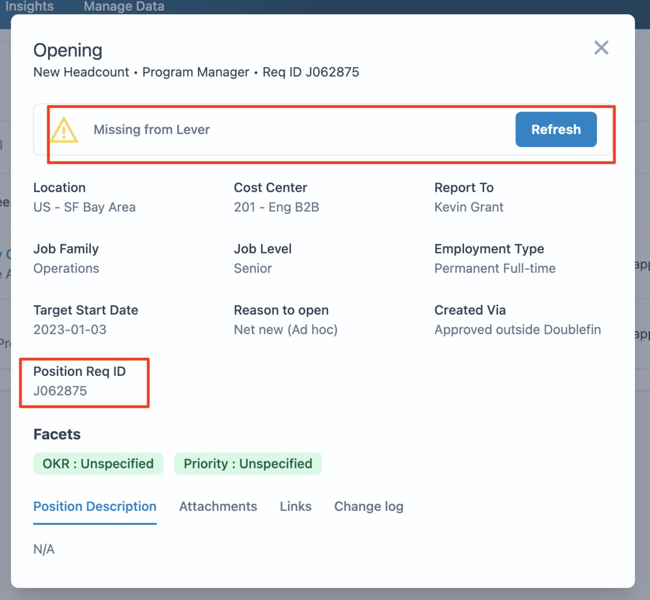Click the Refresh button

556,130
